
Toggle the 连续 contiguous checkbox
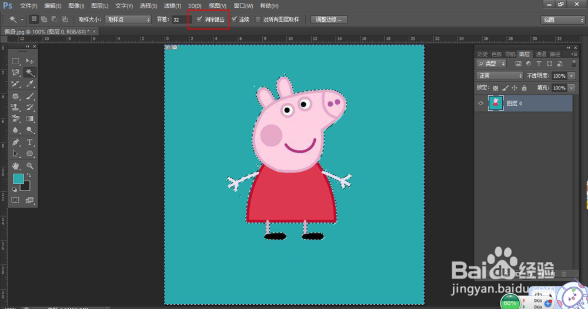[235, 19]
